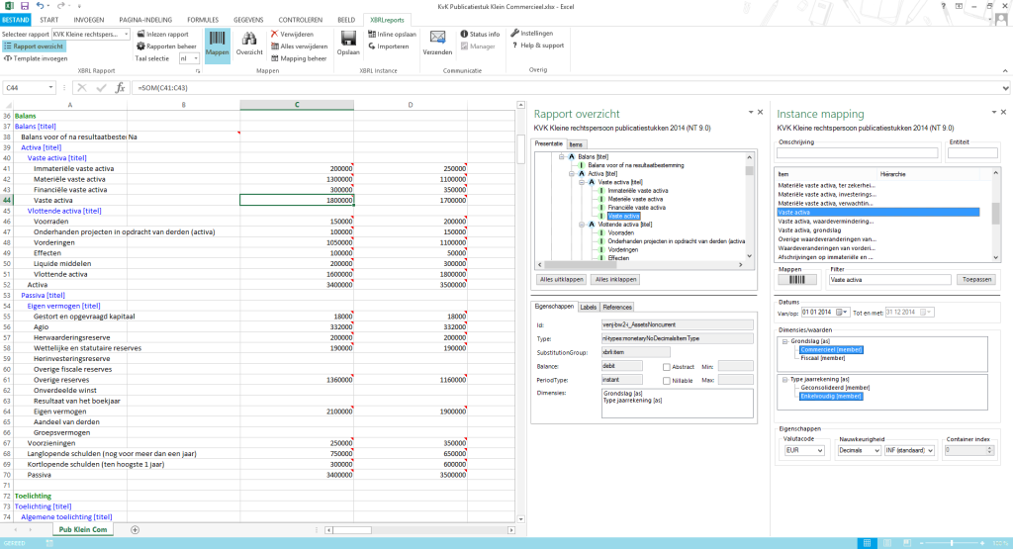Switch to the FORMULES ribbon tab
Screen dimensions: 1013x549
click(x=203, y=20)
